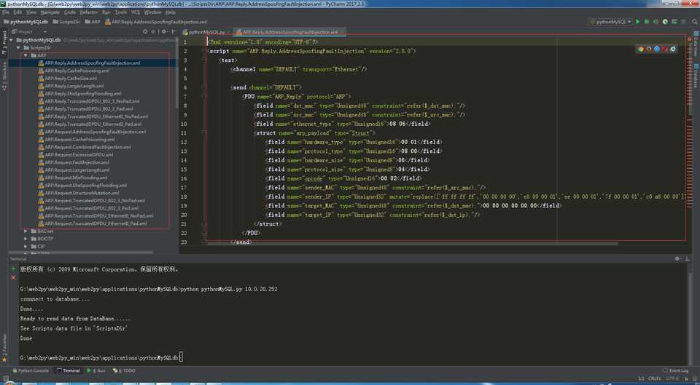700x385 pixels.
Task: Start debugging with the bug icon
Action: click(647, 21)
